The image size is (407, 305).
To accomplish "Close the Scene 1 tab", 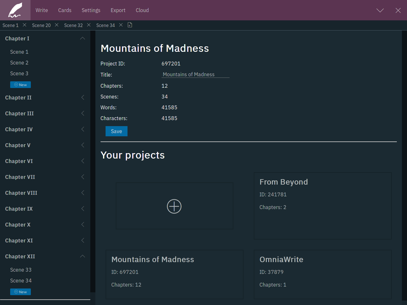I will (x=24, y=25).
